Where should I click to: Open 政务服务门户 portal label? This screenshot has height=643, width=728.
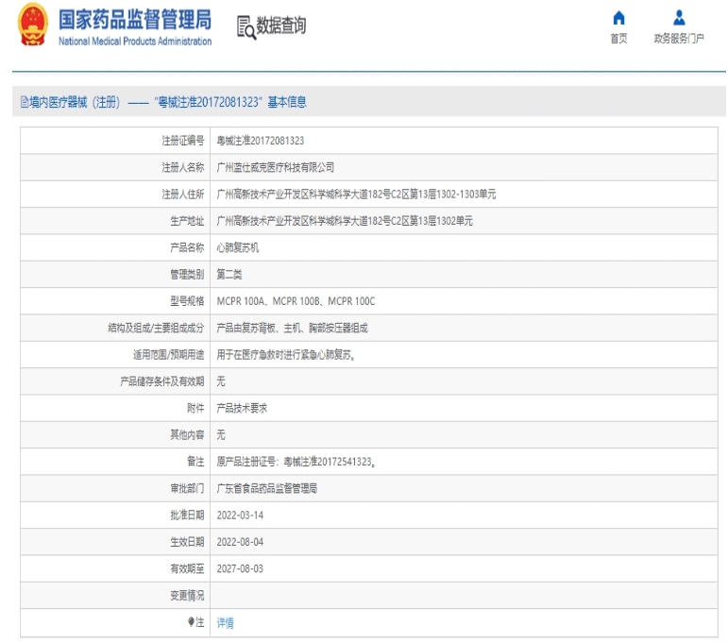pos(679,39)
